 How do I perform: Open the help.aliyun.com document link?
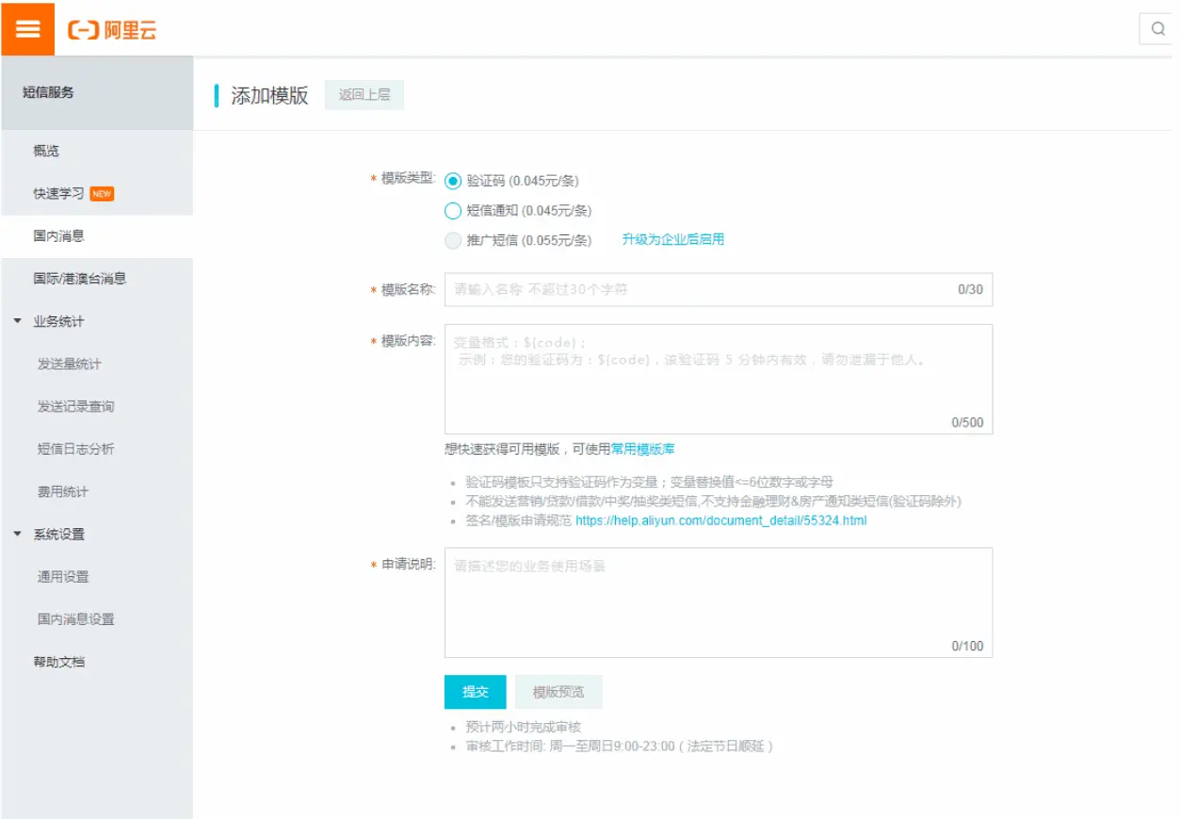point(720,520)
